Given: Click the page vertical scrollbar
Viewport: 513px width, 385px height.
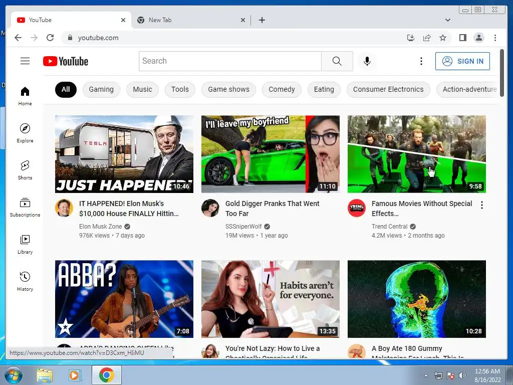Looking at the screenshot, I should [x=502, y=73].
